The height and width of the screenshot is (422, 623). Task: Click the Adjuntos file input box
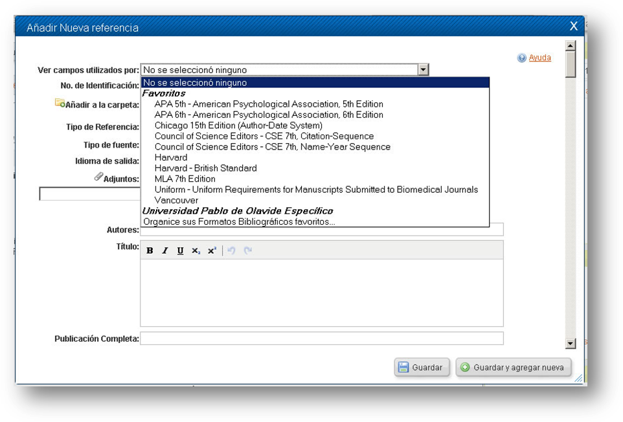pos(90,194)
